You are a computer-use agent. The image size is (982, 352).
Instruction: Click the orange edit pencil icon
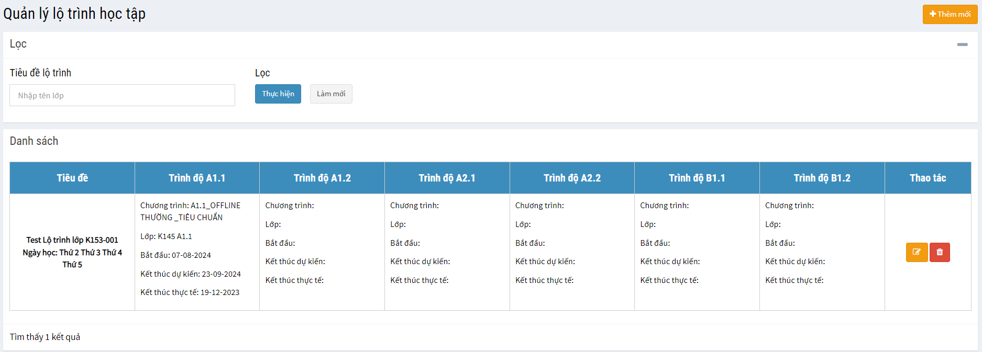(x=917, y=252)
